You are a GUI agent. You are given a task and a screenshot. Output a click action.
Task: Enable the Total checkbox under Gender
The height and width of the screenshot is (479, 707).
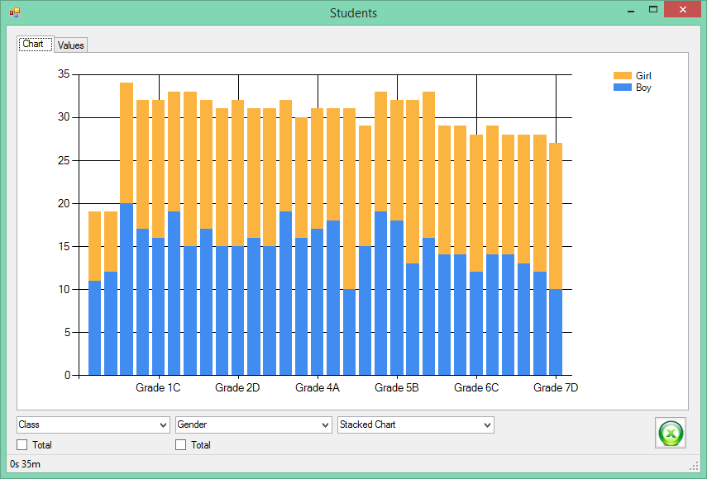[180, 445]
